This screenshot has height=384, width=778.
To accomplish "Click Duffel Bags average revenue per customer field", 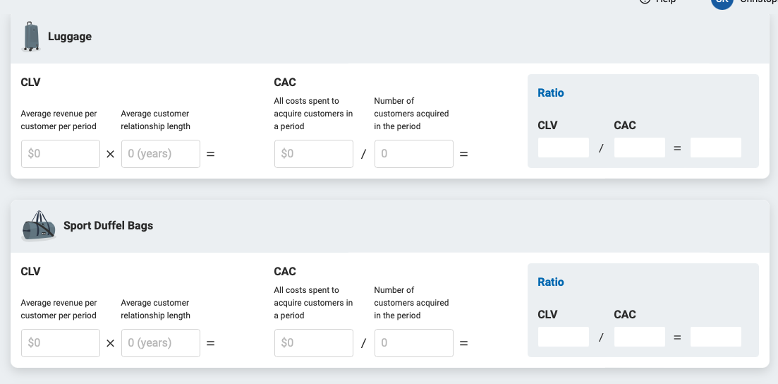I will point(61,343).
